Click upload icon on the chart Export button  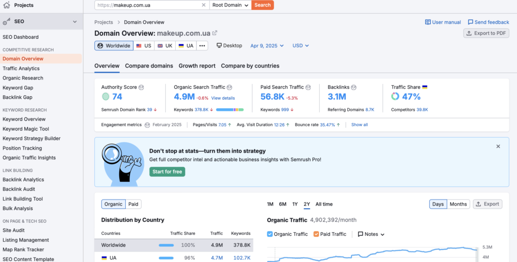(x=479, y=204)
